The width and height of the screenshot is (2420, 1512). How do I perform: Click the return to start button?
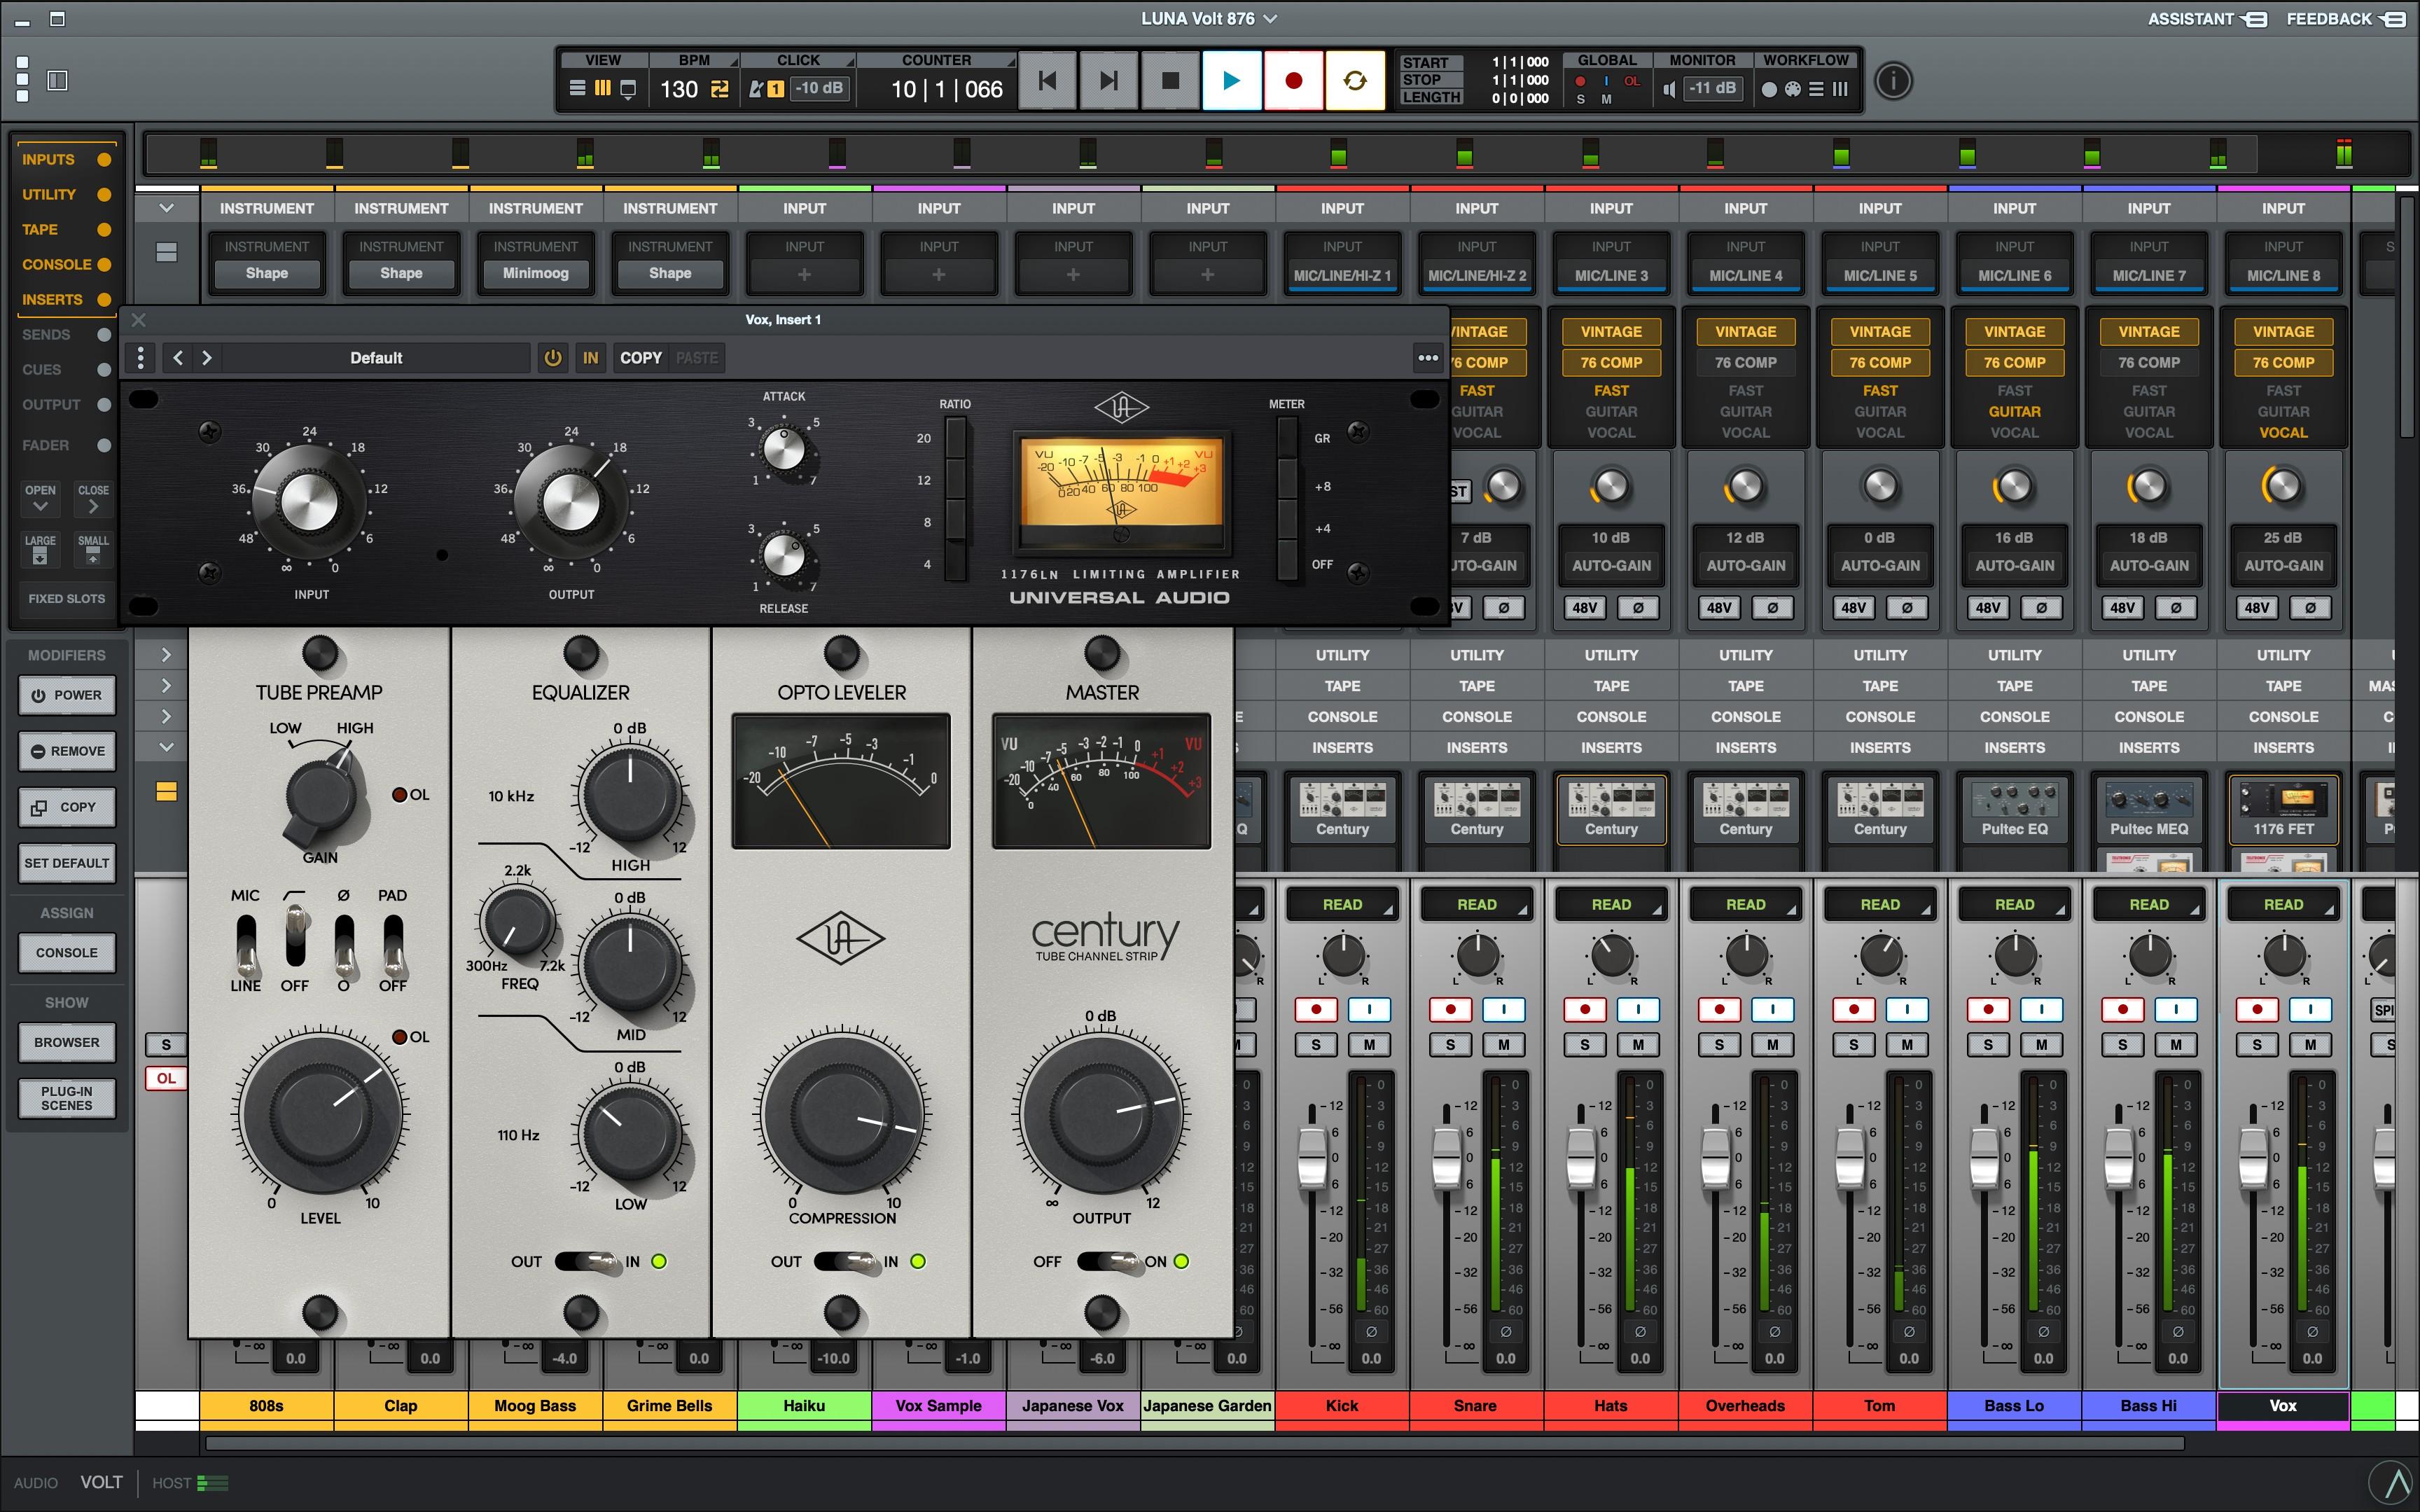coord(1047,81)
